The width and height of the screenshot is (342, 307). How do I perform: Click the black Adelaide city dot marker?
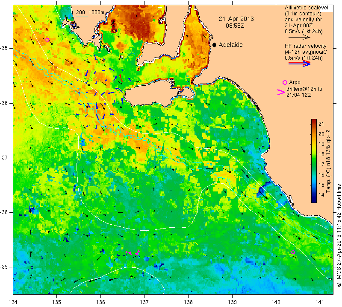(x=215, y=45)
